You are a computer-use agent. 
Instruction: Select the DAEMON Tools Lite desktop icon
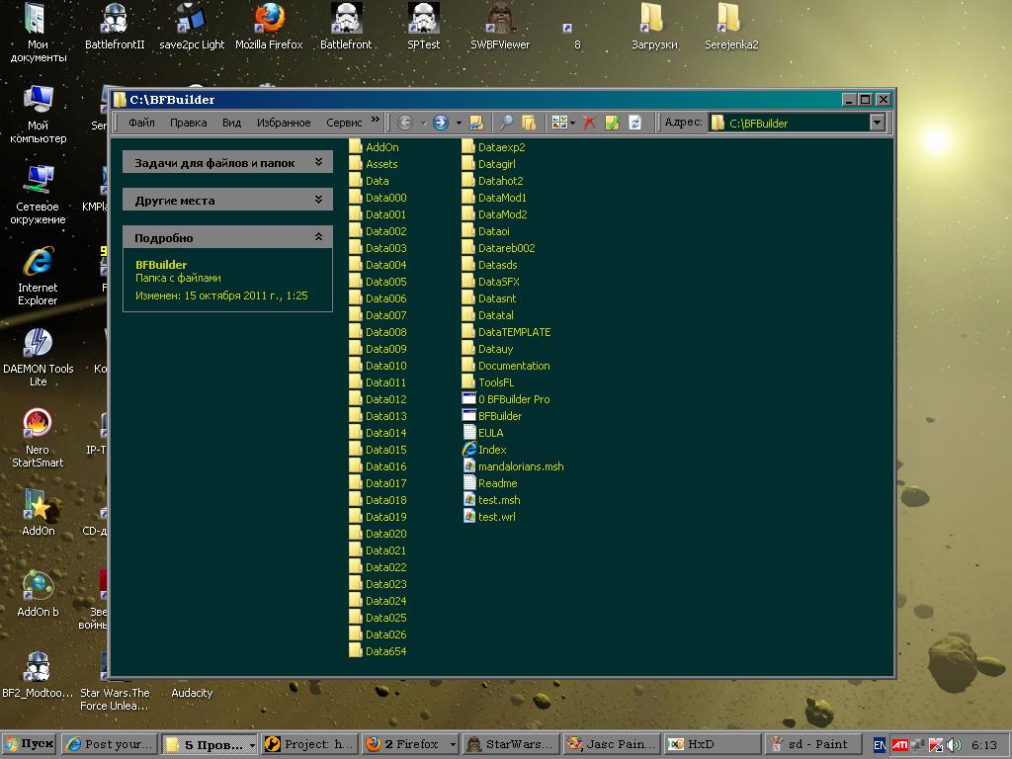pos(39,358)
